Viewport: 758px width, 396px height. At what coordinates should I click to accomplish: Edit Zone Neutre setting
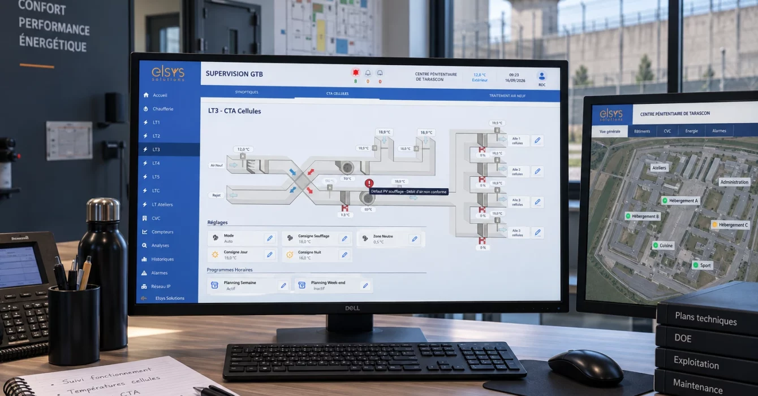[415, 239]
